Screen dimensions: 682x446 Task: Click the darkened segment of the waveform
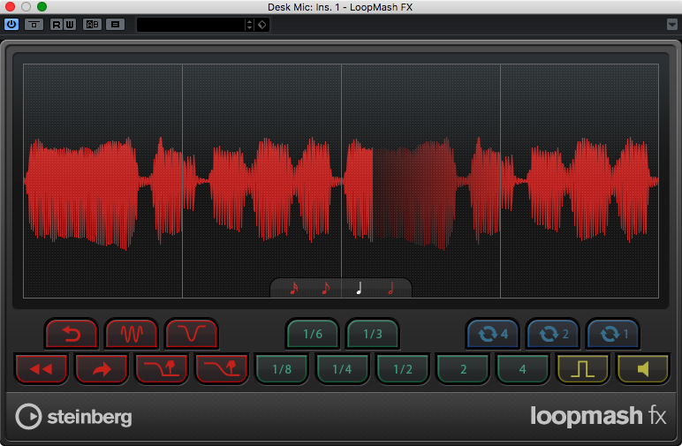tap(414, 193)
